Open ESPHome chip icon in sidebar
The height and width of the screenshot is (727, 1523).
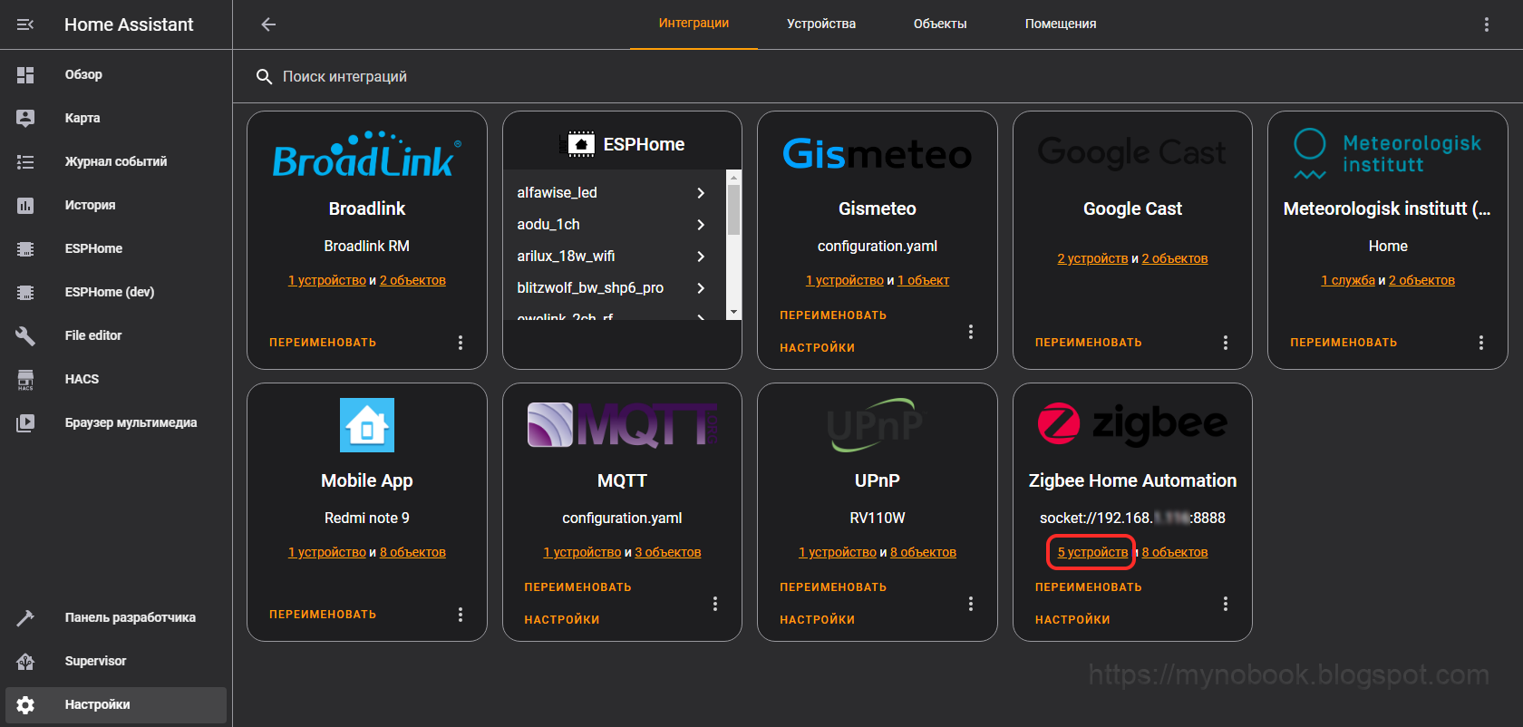click(25, 248)
